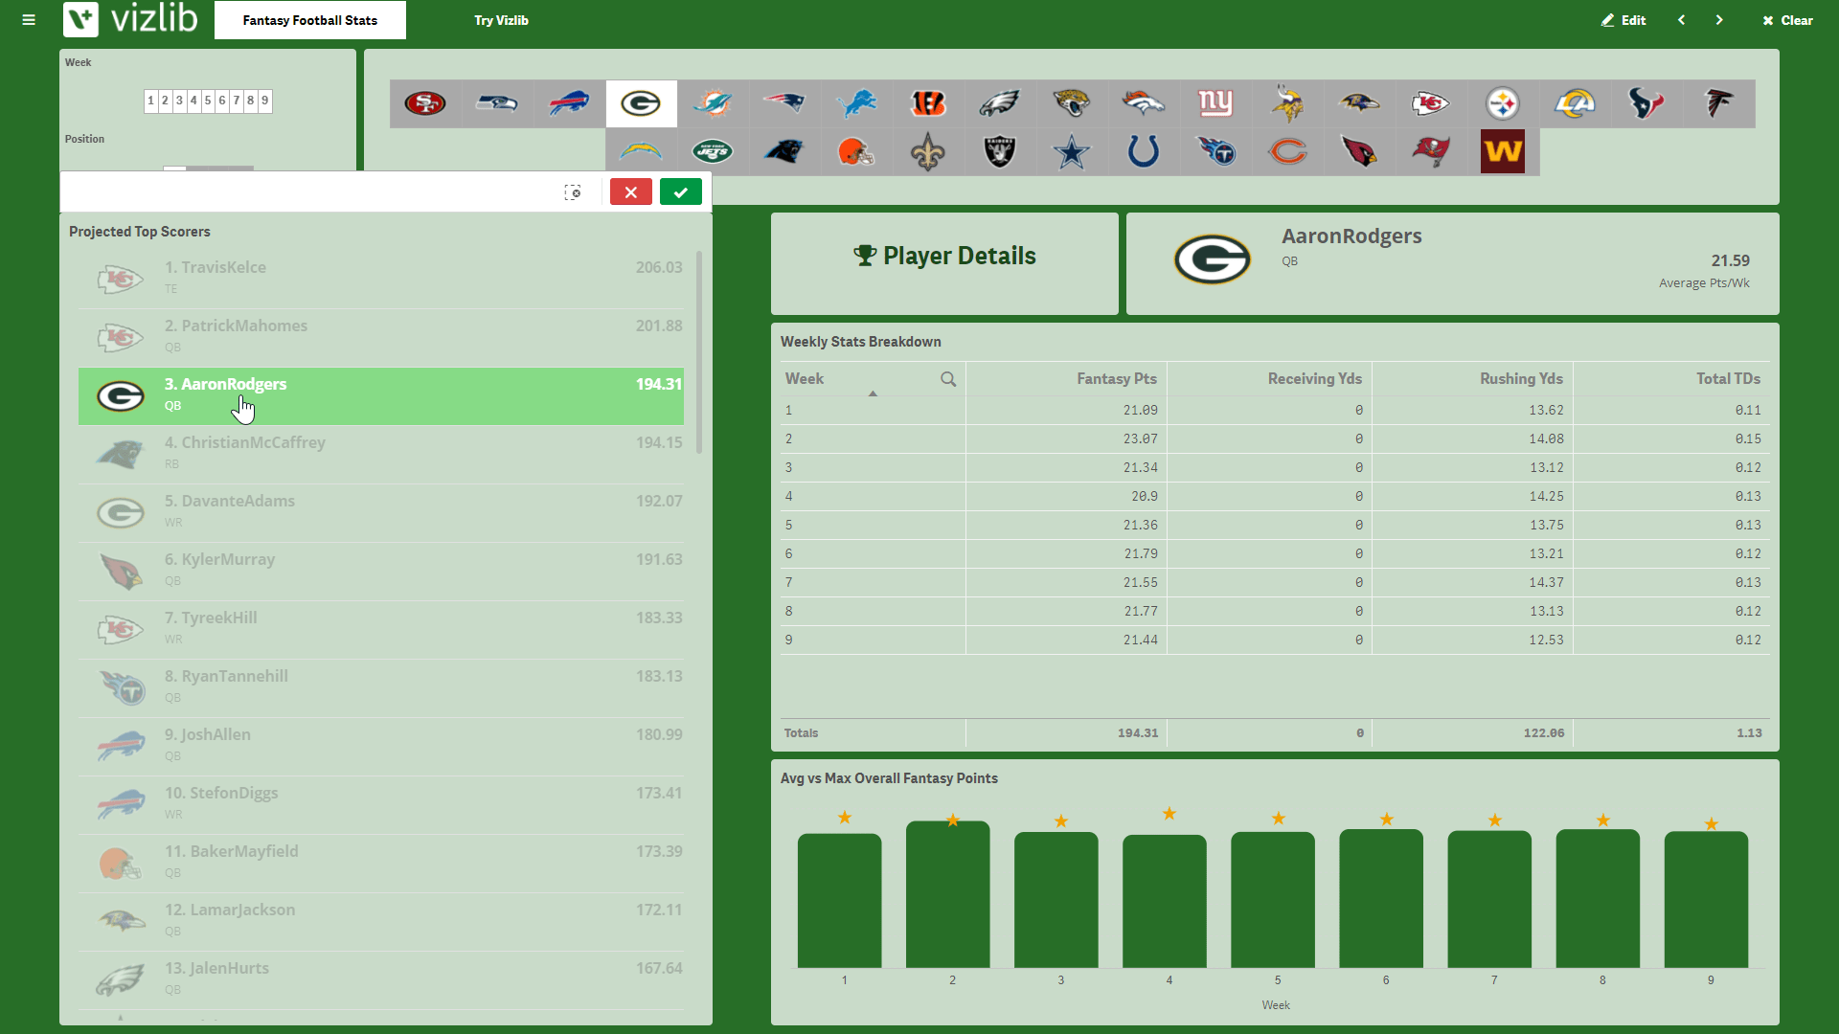Screen dimensions: 1839x1034
Task: Select the Tennessee Titans logo in team filter
Action: (1215, 151)
